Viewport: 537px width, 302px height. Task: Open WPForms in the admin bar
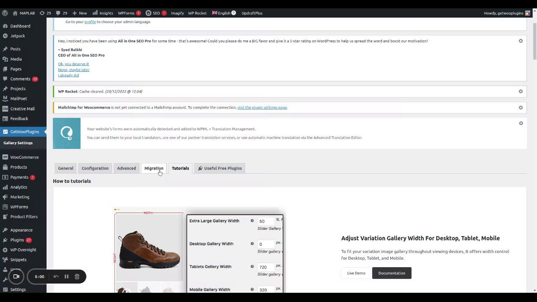point(129,13)
